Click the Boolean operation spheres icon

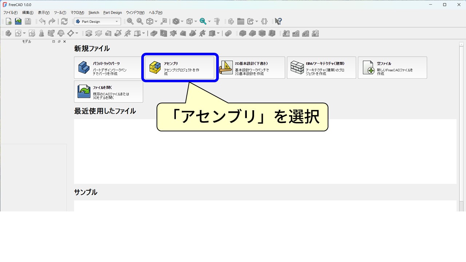(x=228, y=33)
